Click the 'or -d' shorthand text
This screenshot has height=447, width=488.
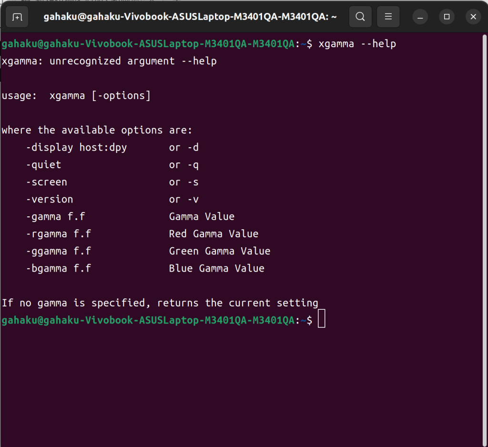pyautogui.click(x=183, y=148)
